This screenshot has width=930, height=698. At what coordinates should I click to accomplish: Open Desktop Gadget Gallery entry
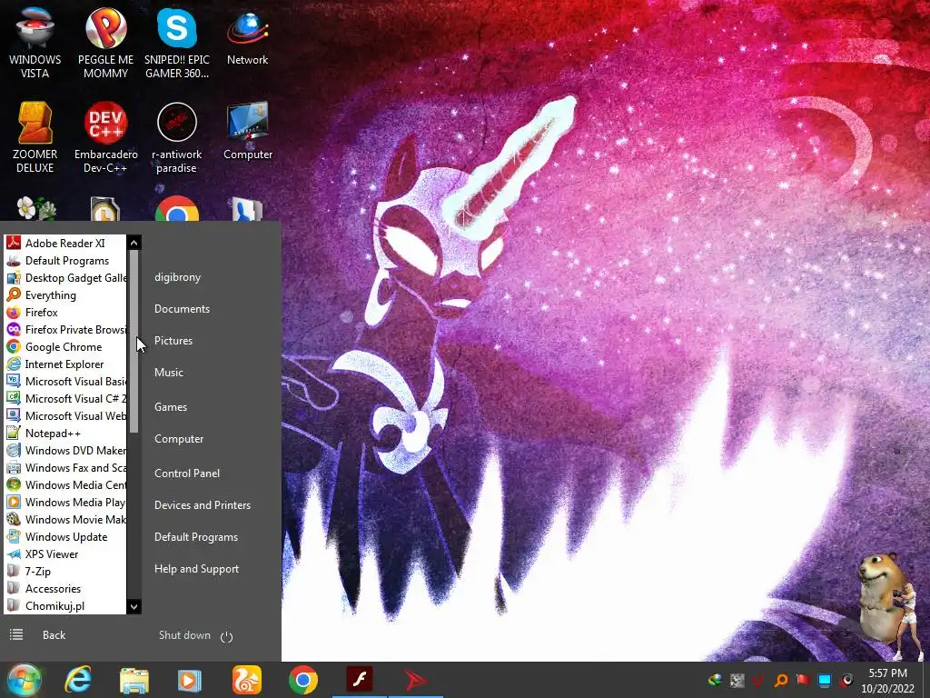(x=65, y=278)
